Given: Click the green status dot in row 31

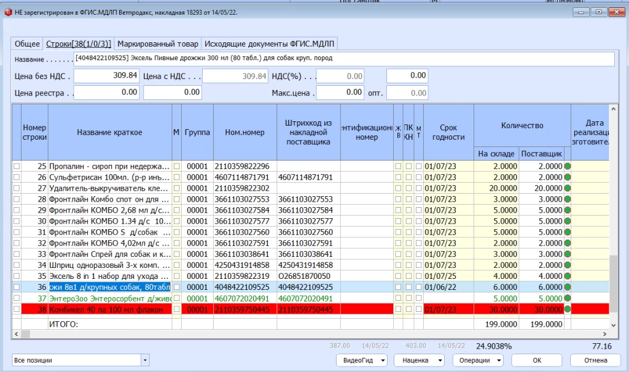Looking at the screenshot, I should [x=567, y=232].
